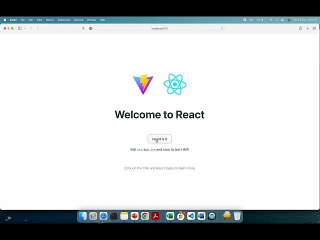
Task: Open QuickTime Player from the dock
Action: [212, 216]
